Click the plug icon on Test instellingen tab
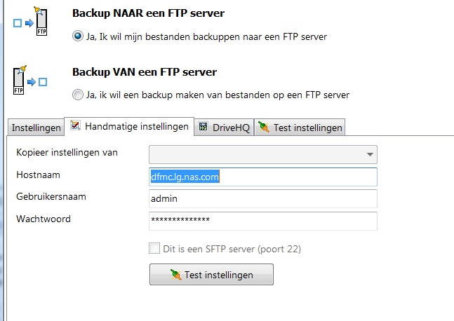 coord(264,128)
